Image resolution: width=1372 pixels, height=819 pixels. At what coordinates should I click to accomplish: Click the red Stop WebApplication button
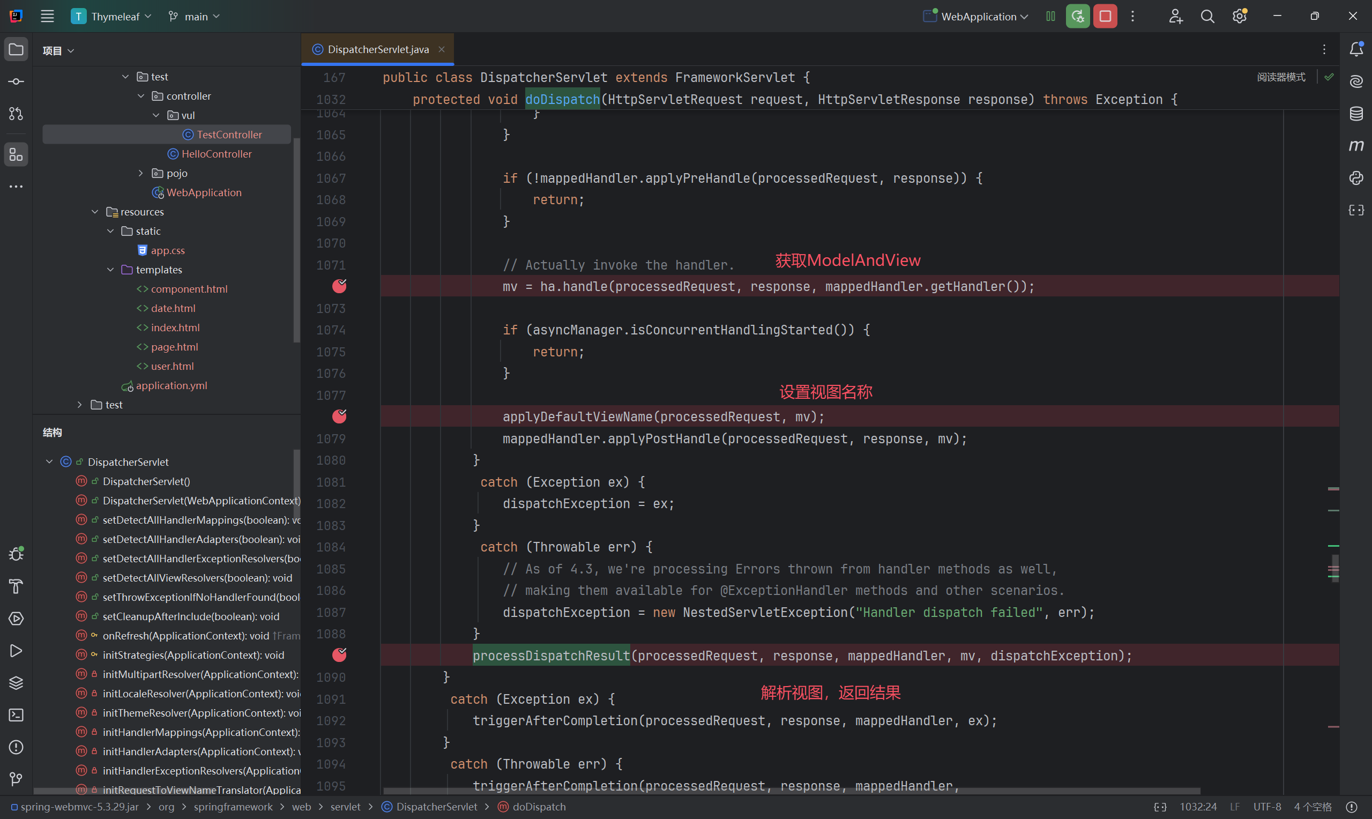1105,17
